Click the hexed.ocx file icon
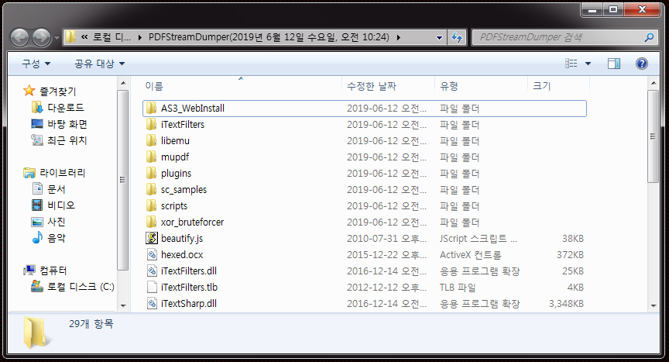 click(152, 254)
